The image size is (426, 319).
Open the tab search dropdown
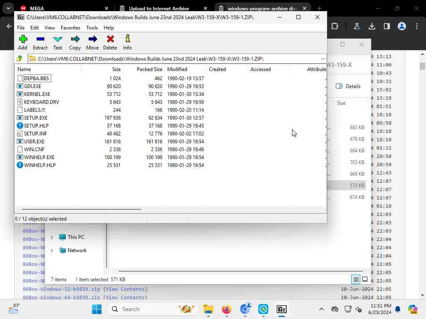pyautogui.click(x=8, y=8)
